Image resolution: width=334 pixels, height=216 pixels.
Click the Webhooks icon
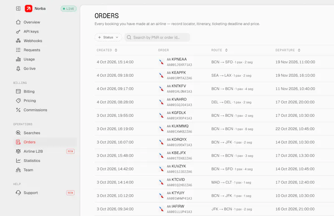(x=18, y=40)
